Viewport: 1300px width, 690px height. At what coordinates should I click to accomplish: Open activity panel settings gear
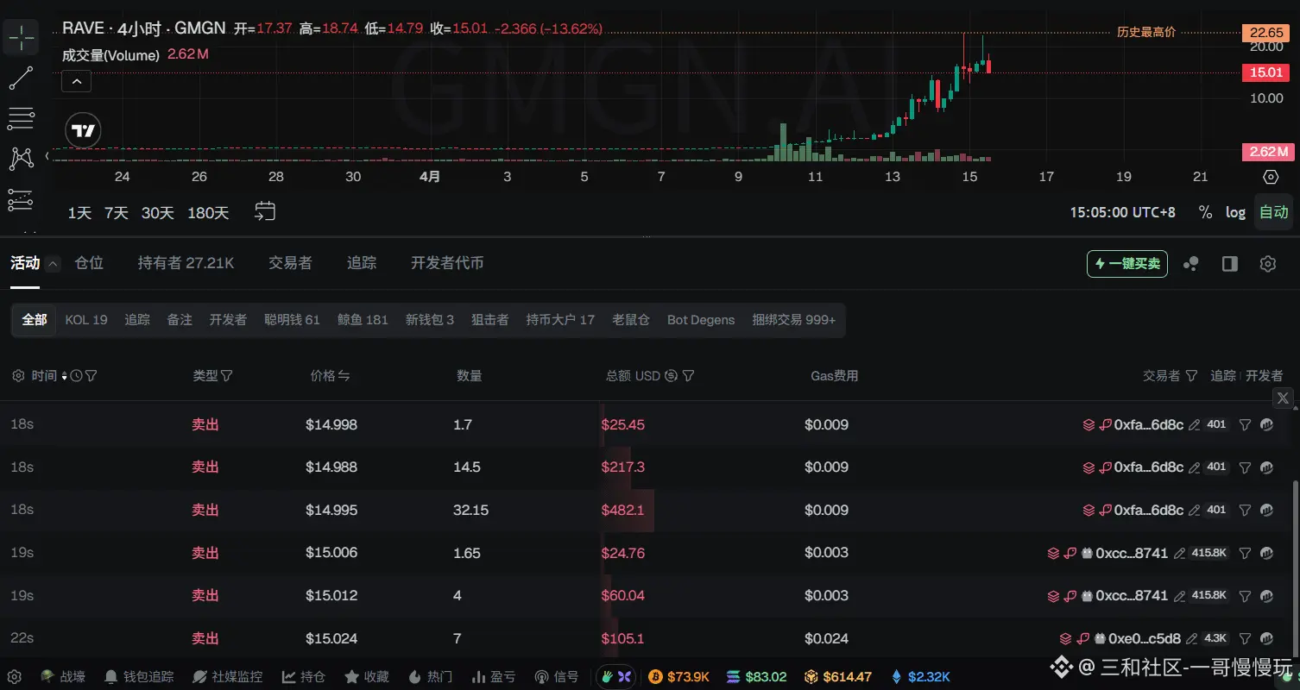click(1268, 264)
